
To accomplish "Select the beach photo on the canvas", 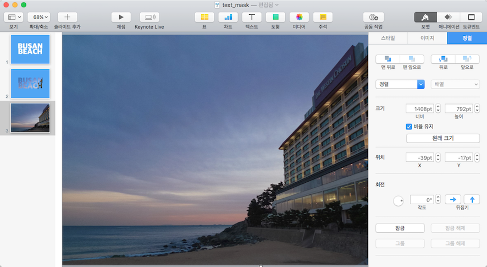I will (215, 149).
